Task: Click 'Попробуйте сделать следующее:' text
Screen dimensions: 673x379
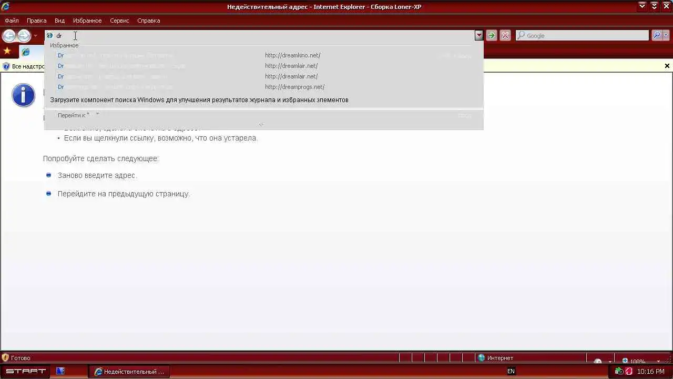Action: (101, 158)
